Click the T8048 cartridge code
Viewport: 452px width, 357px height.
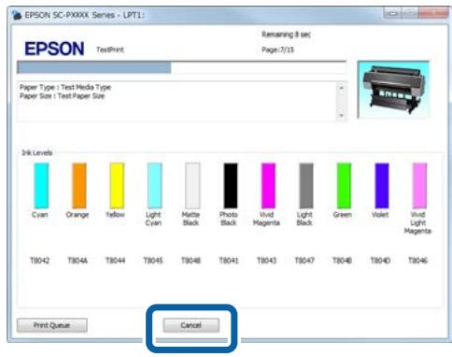coord(191,260)
